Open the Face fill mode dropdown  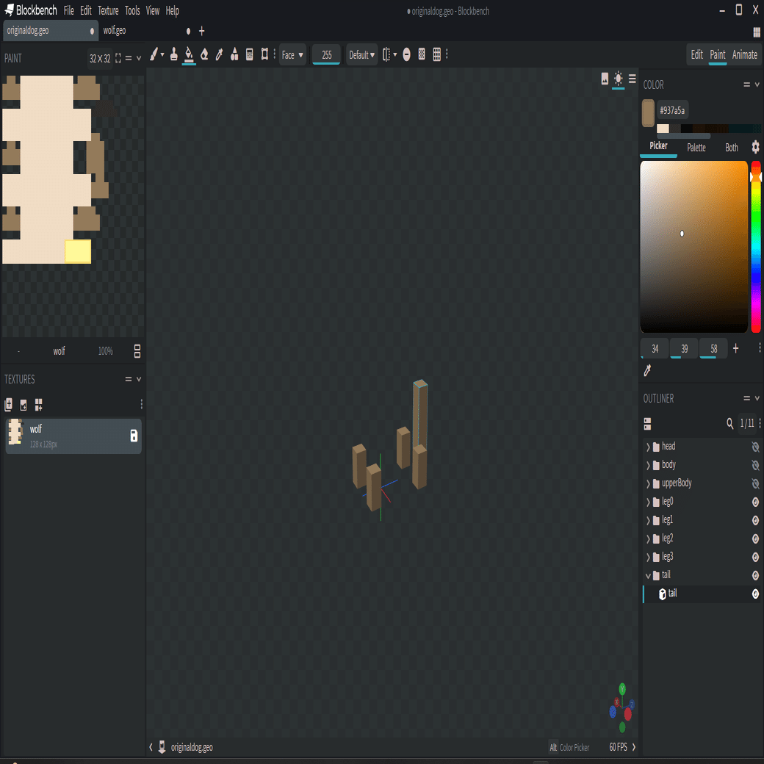click(292, 54)
